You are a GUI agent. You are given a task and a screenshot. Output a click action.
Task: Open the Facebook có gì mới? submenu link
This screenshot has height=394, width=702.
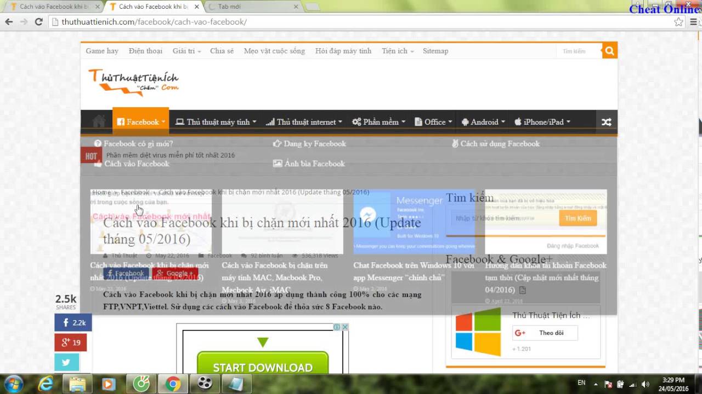click(134, 143)
